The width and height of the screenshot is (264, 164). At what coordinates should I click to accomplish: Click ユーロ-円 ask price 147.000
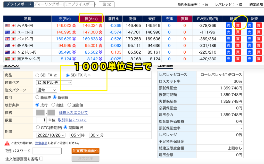[90, 32]
